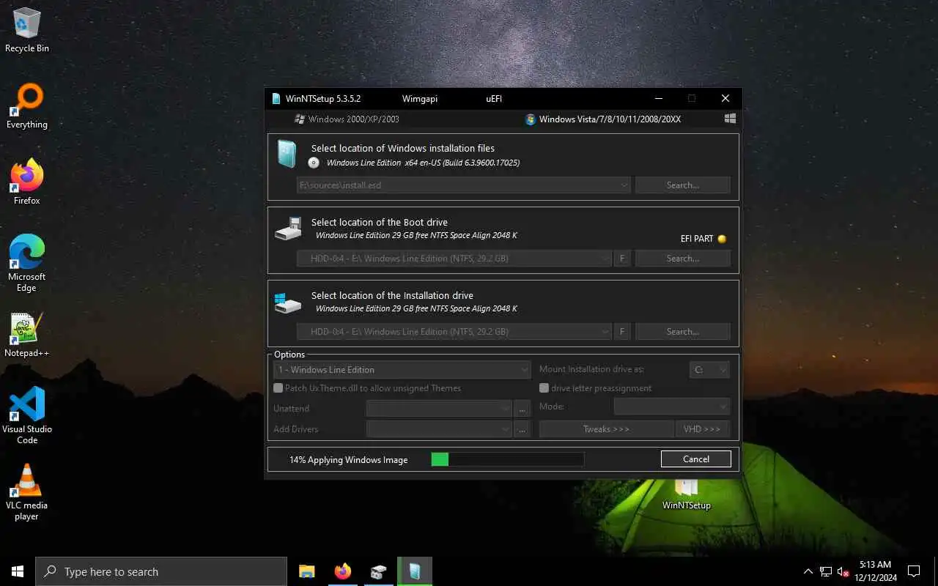The height and width of the screenshot is (586, 938).
Task: Open the disk tool taskbar icon
Action: [378, 571]
